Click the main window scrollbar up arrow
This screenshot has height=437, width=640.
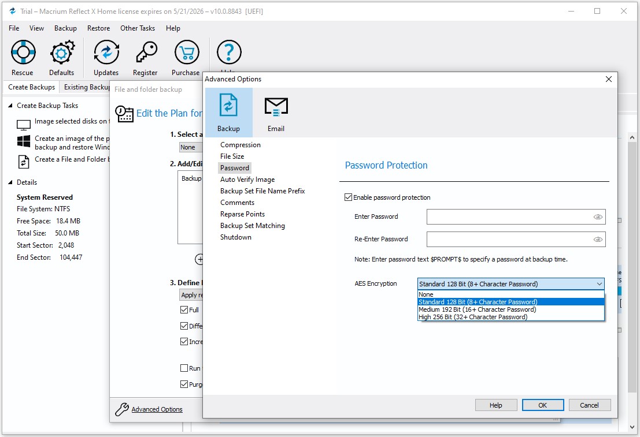[x=632, y=138]
